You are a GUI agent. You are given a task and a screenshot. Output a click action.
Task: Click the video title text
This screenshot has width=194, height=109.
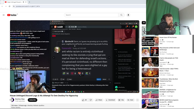click(x=44, y=96)
